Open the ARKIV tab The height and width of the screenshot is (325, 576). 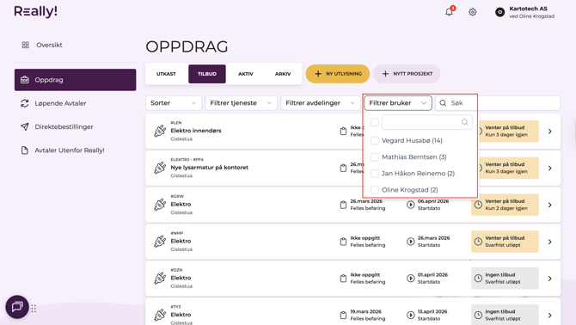(283, 74)
